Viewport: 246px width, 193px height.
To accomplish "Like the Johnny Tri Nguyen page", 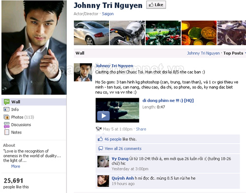I will pyautogui.click(x=156, y=5).
